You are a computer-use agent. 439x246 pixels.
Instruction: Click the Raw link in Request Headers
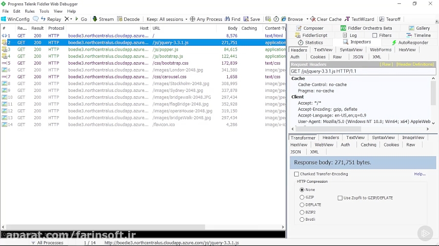pyautogui.click(x=386, y=64)
